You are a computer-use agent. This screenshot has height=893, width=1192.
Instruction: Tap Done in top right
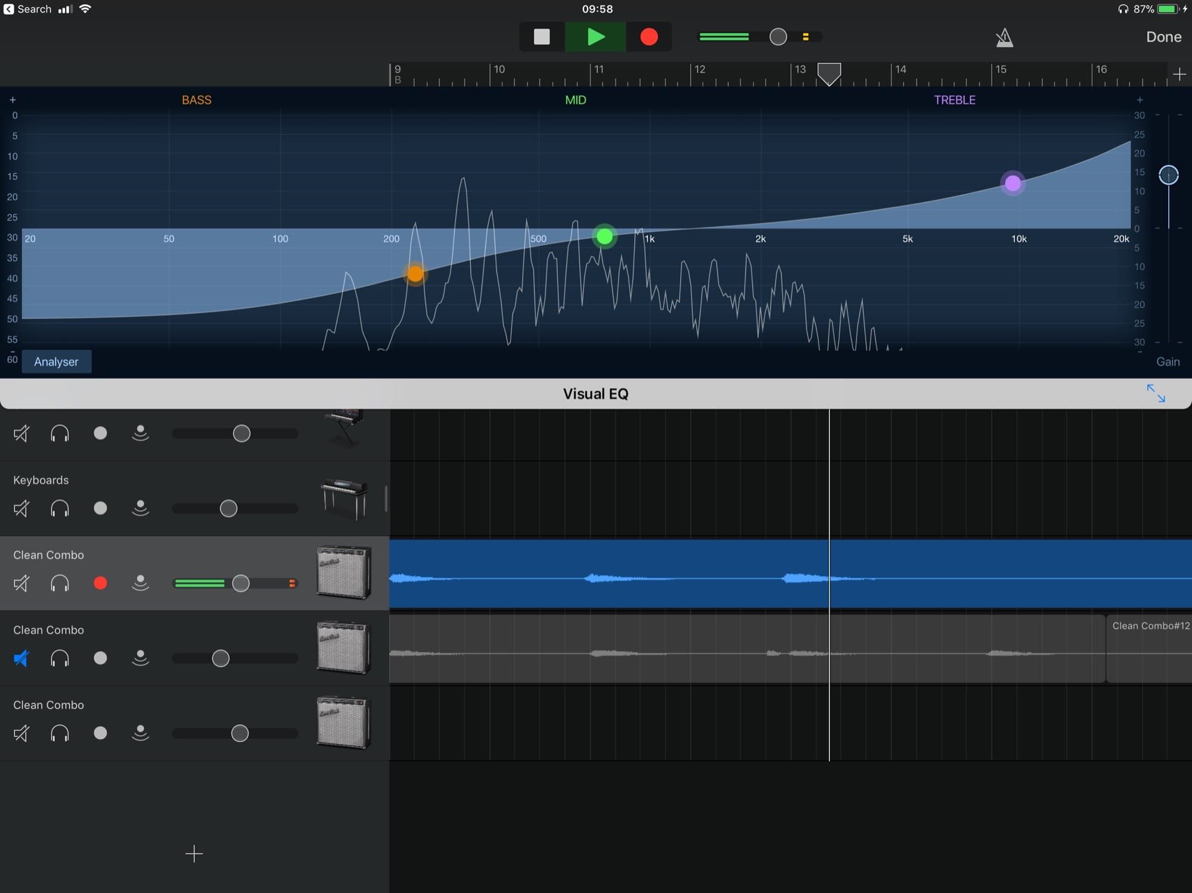(x=1163, y=37)
